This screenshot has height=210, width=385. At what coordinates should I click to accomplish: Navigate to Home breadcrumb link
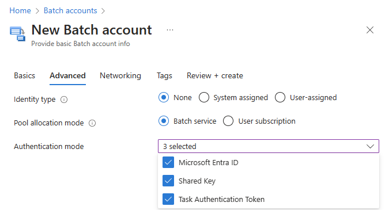click(20, 11)
